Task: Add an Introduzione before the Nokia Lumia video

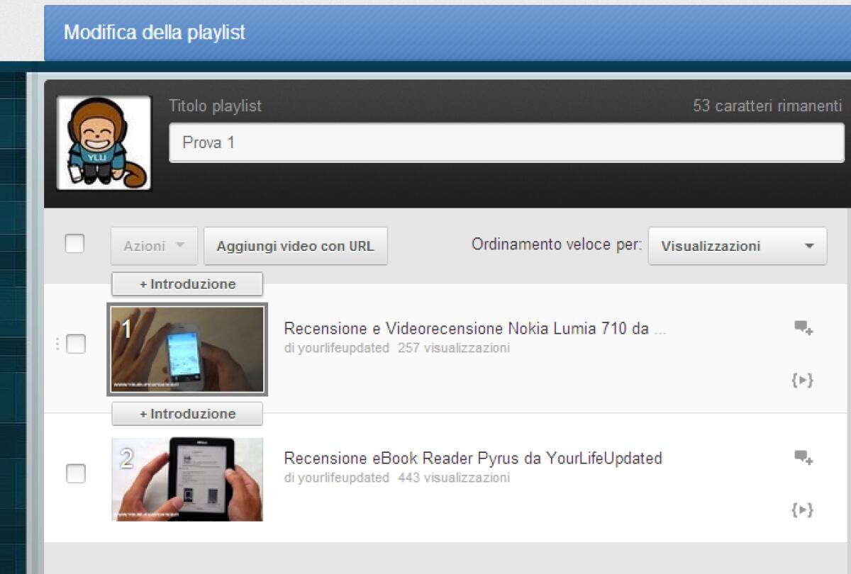Action: point(187,283)
